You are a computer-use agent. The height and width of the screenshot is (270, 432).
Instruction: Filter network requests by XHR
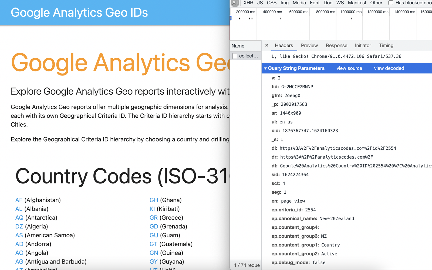[248, 3]
